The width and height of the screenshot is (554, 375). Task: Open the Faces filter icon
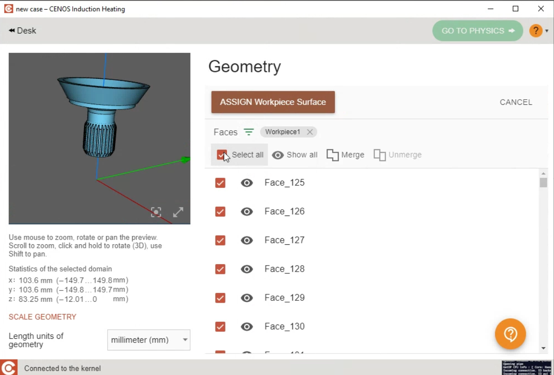(x=249, y=132)
